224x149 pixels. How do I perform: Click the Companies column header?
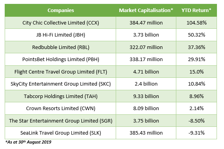pos(61,11)
